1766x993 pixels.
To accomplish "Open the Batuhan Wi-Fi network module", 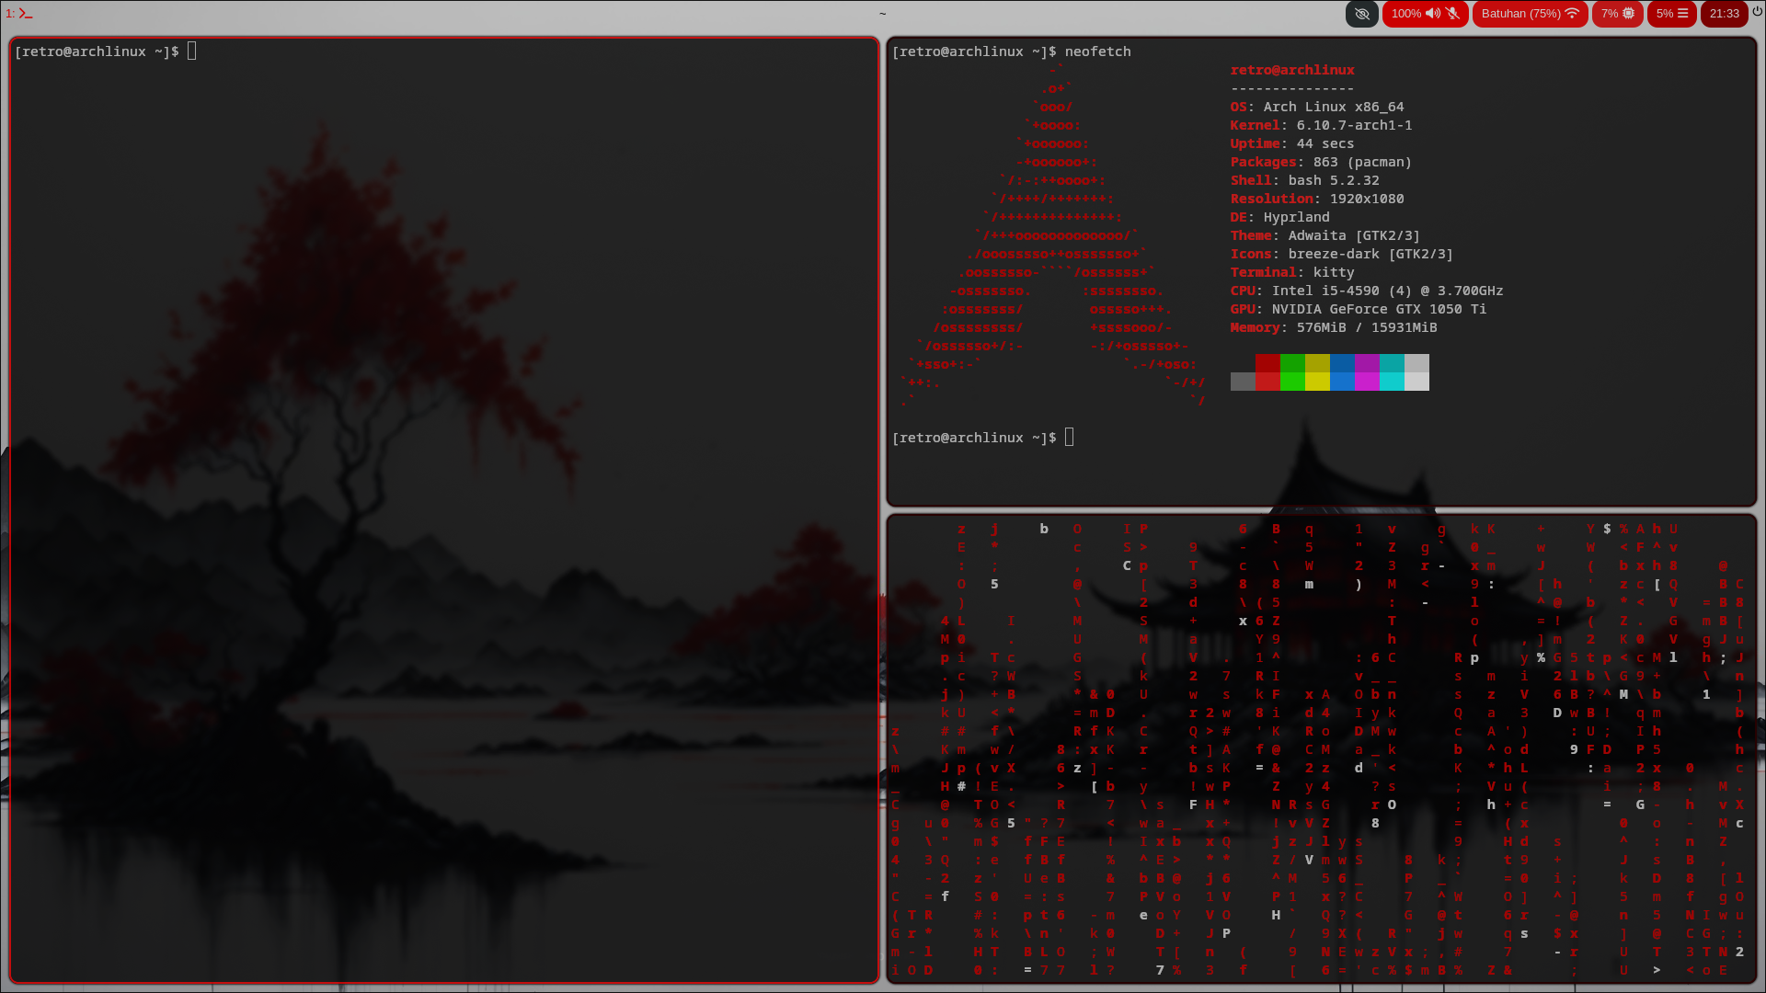I will pyautogui.click(x=1529, y=14).
